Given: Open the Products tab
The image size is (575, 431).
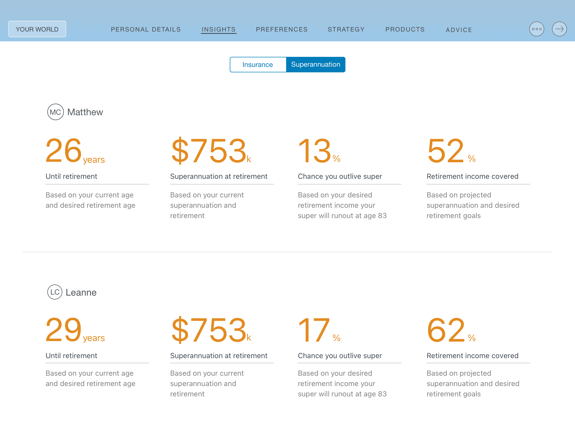Looking at the screenshot, I should 405,29.
